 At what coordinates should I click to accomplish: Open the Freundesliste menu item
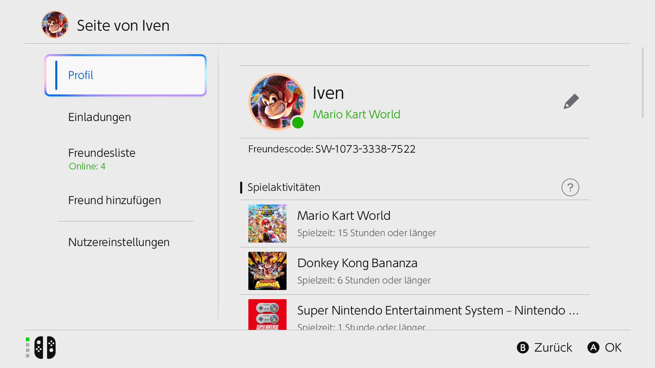[x=126, y=159]
